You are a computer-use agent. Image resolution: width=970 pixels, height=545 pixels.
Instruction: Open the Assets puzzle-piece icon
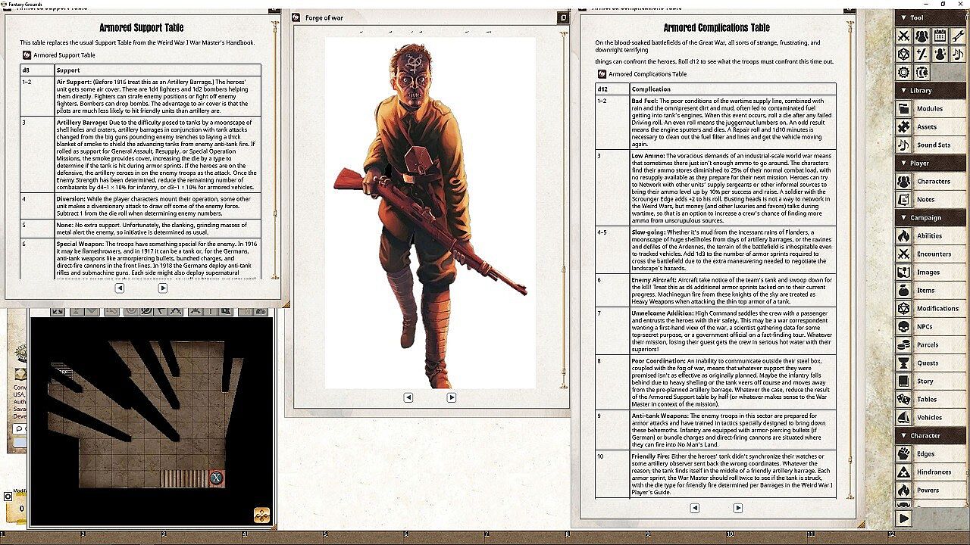point(903,126)
